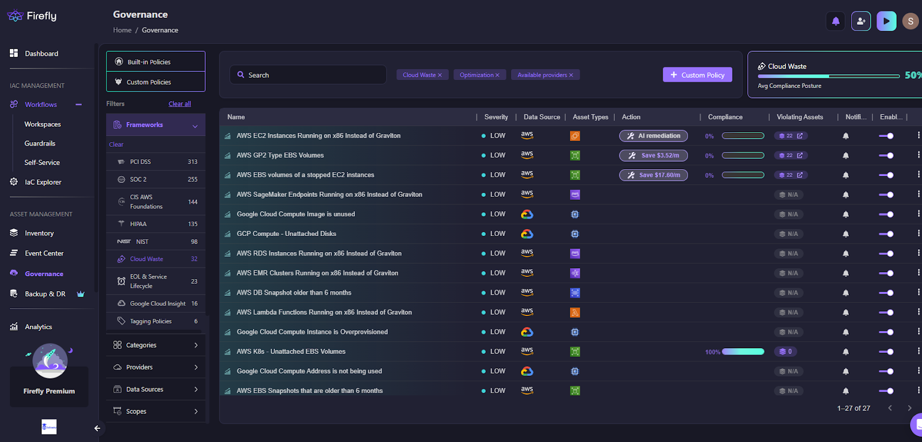Image resolution: width=922 pixels, height=442 pixels.
Task: Toggle switch for AWS EBS Snapshots older than 6 months
Action: (x=886, y=391)
